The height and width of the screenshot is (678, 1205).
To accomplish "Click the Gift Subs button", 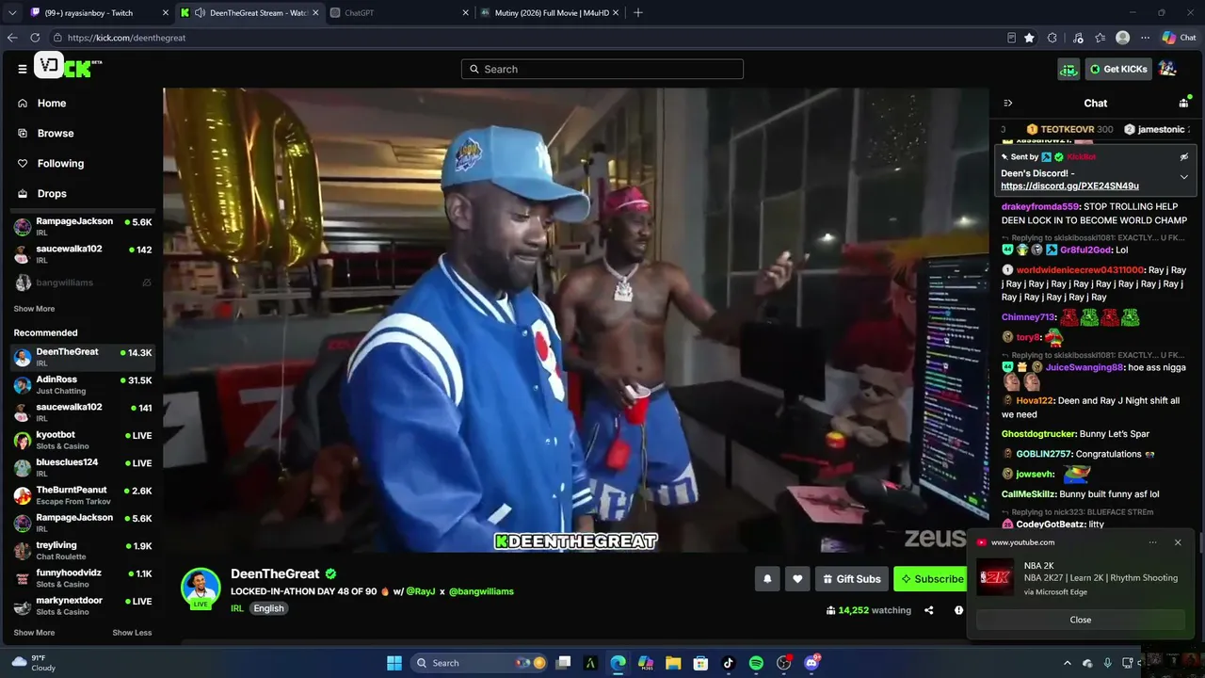I will coord(852,579).
